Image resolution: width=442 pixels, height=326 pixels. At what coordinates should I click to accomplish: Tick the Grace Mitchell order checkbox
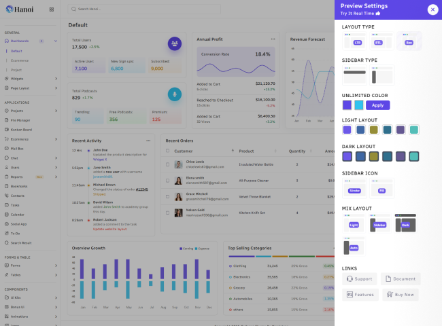pos(167,196)
